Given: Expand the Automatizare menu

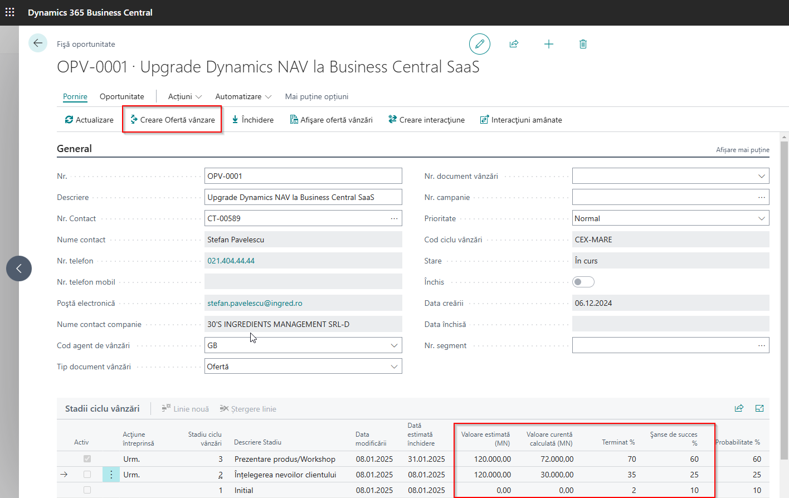Looking at the screenshot, I should pyautogui.click(x=243, y=96).
